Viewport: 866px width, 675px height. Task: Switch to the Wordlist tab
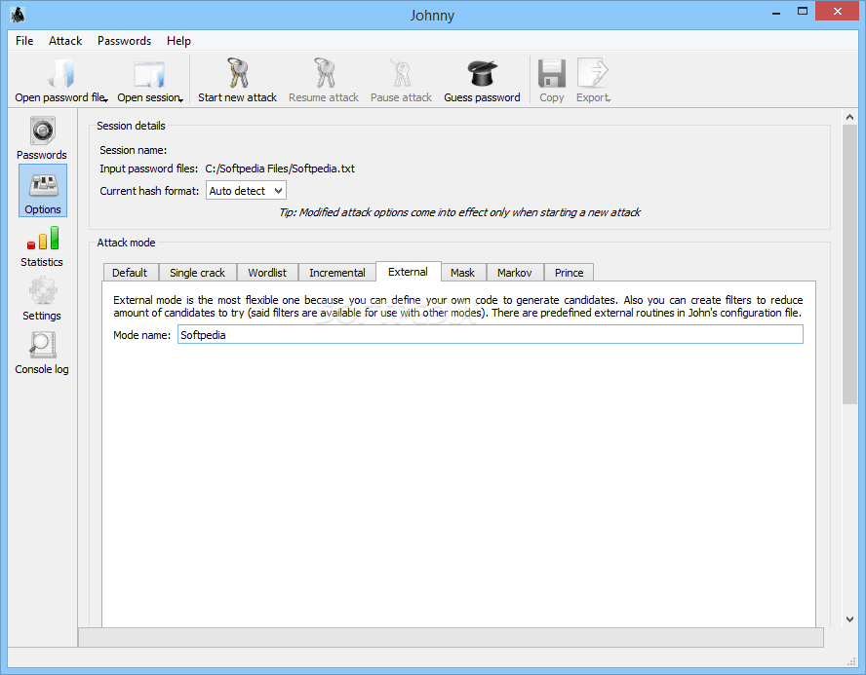pyautogui.click(x=267, y=273)
